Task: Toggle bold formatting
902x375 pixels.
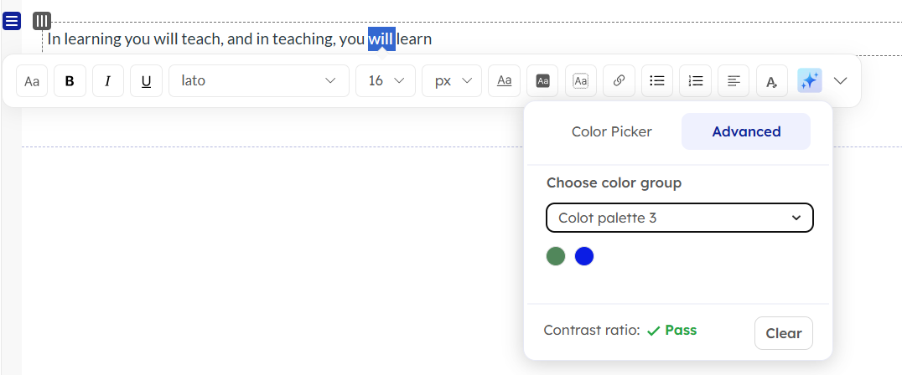Action: click(x=70, y=81)
